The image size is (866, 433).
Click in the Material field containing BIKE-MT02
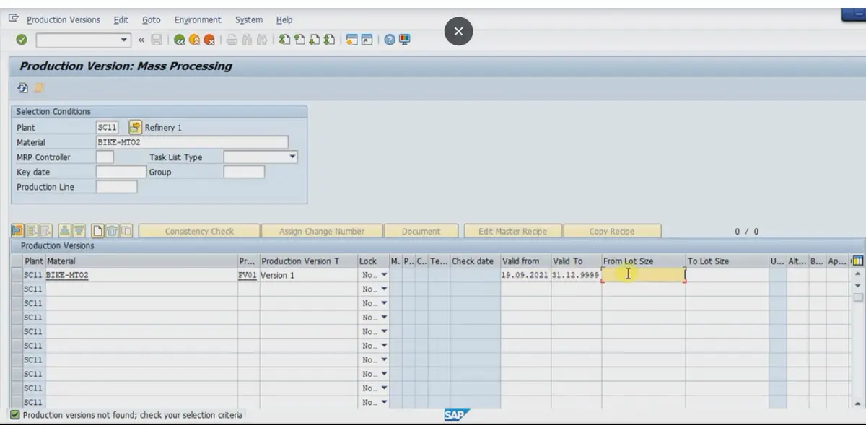pos(192,142)
